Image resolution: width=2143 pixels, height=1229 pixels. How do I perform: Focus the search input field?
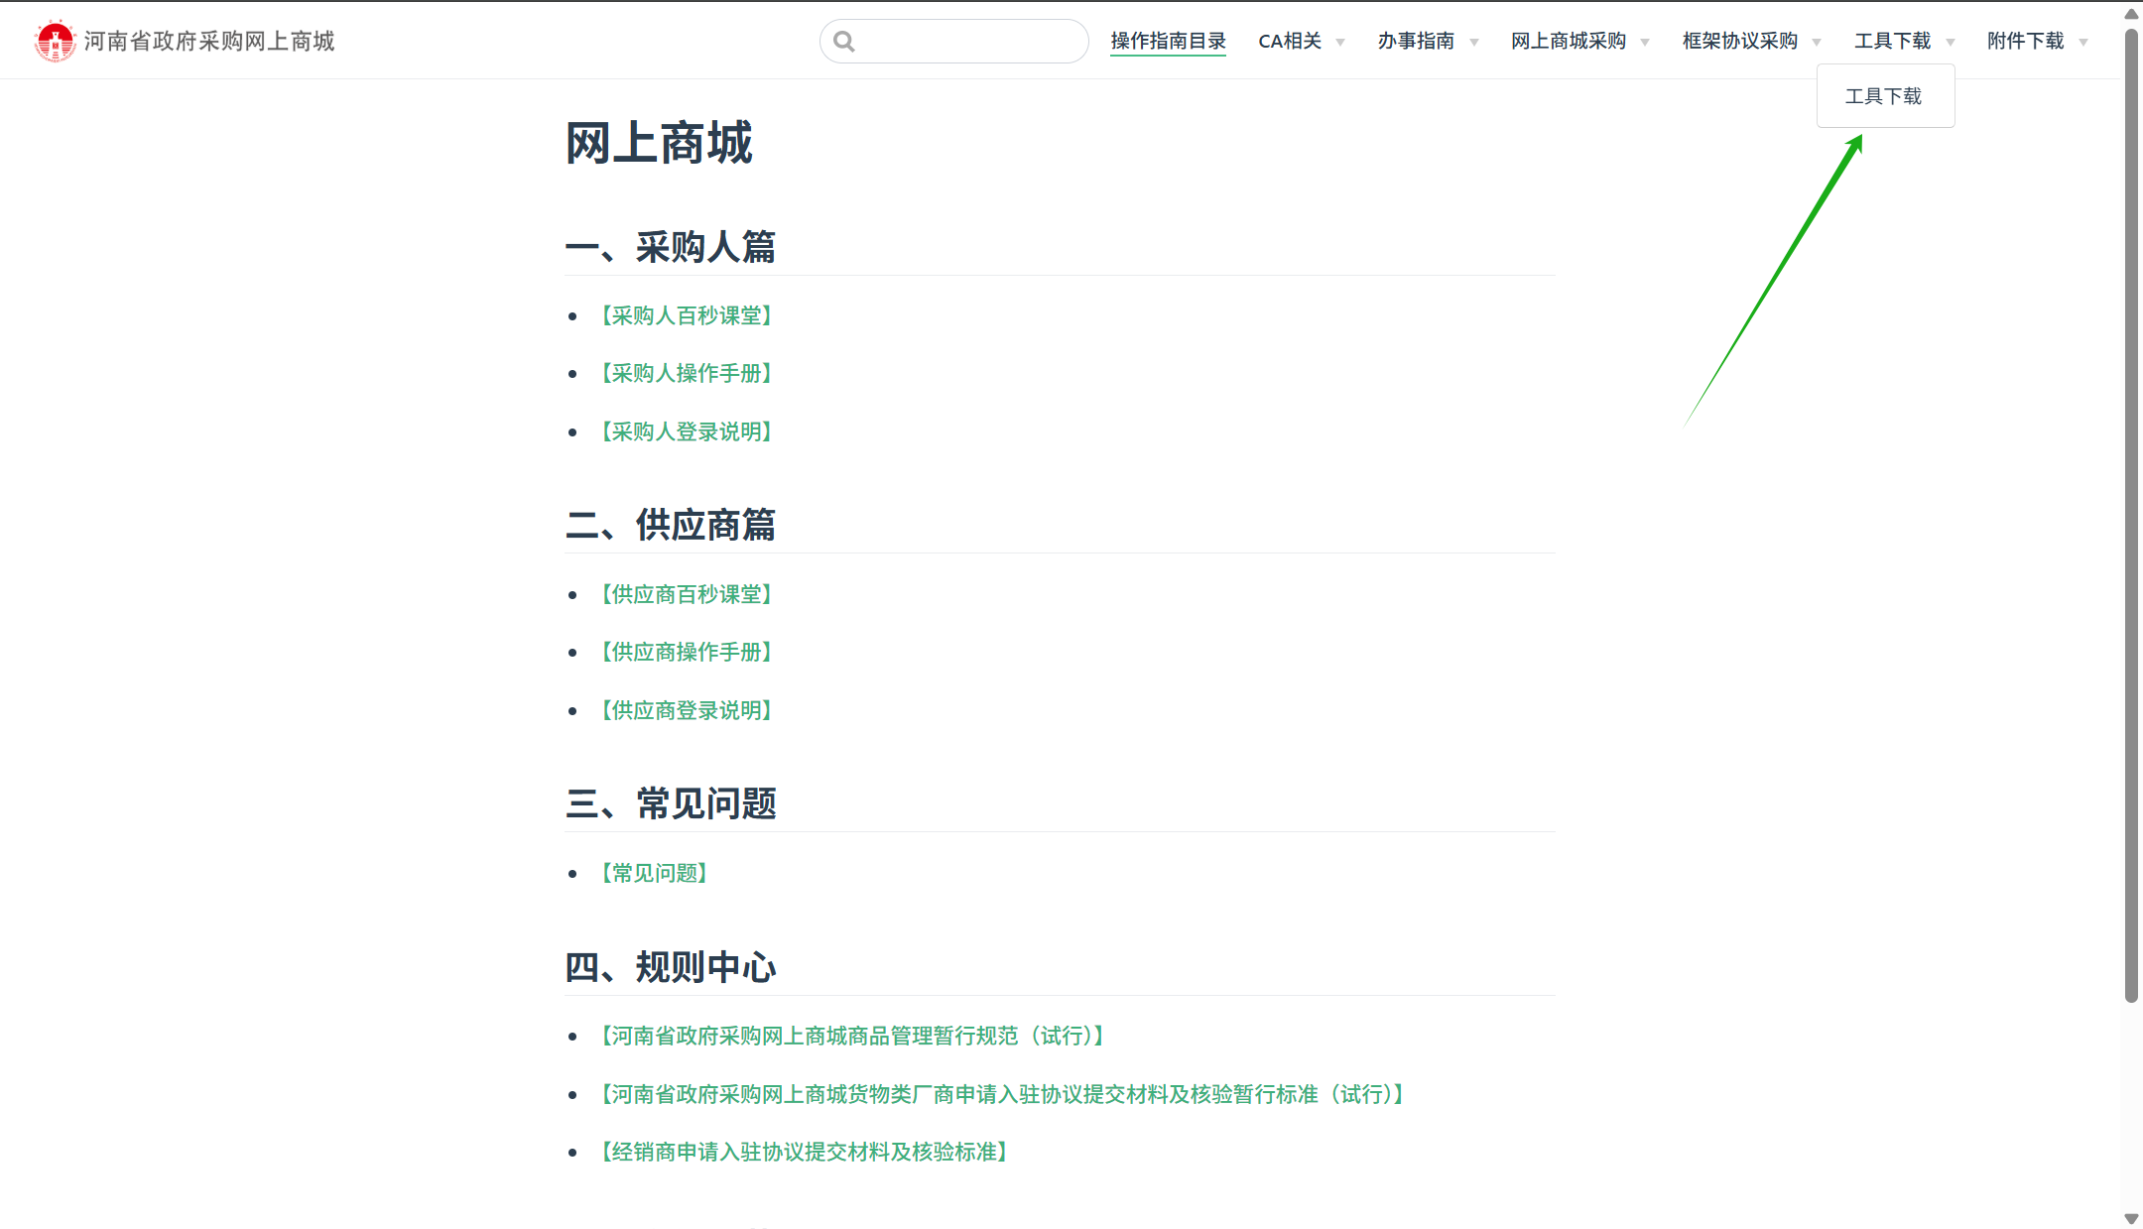[953, 41]
